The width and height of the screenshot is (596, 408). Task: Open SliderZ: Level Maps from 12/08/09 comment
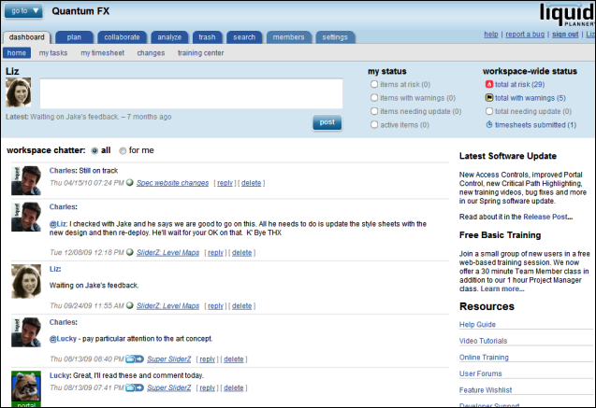pyautogui.click(x=168, y=252)
